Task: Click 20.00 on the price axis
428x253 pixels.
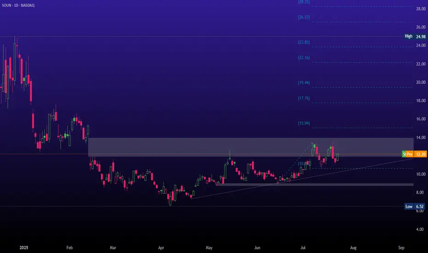Action: (x=421, y=82)
